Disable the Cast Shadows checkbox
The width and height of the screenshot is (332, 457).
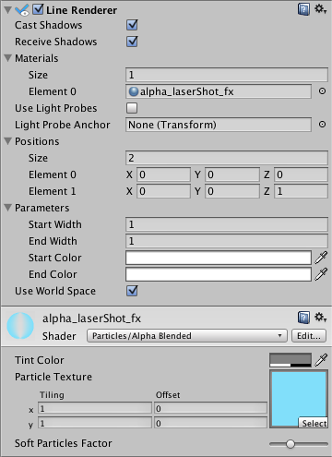point(132,25)
